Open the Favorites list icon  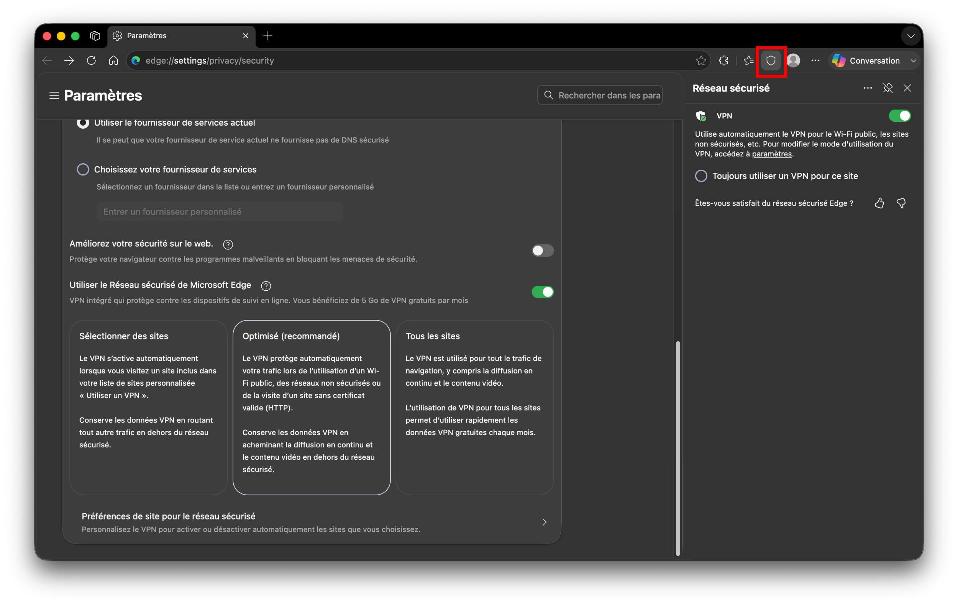pos(748,61)
